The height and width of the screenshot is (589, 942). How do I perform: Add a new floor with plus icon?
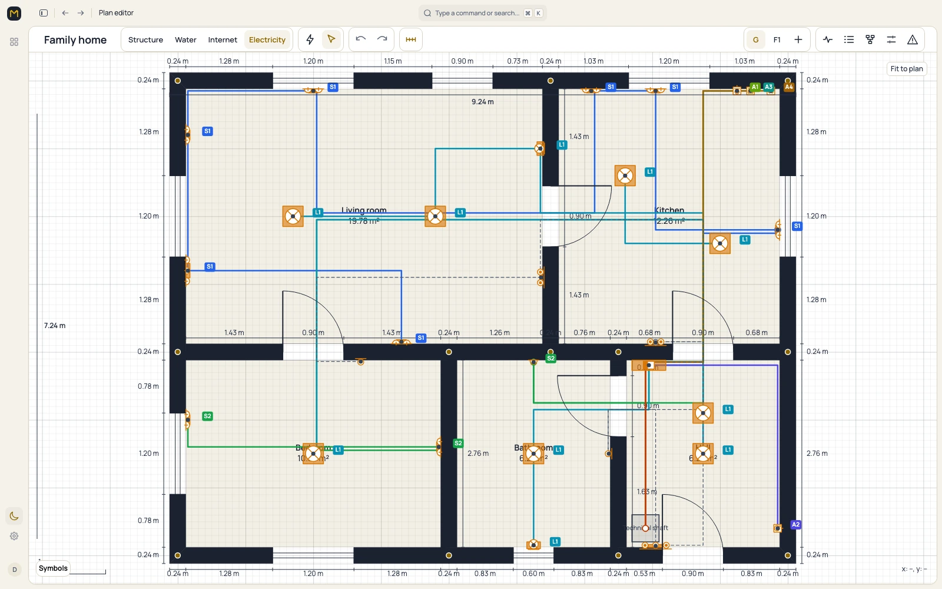pyautogui.click(x=798, y=39)
